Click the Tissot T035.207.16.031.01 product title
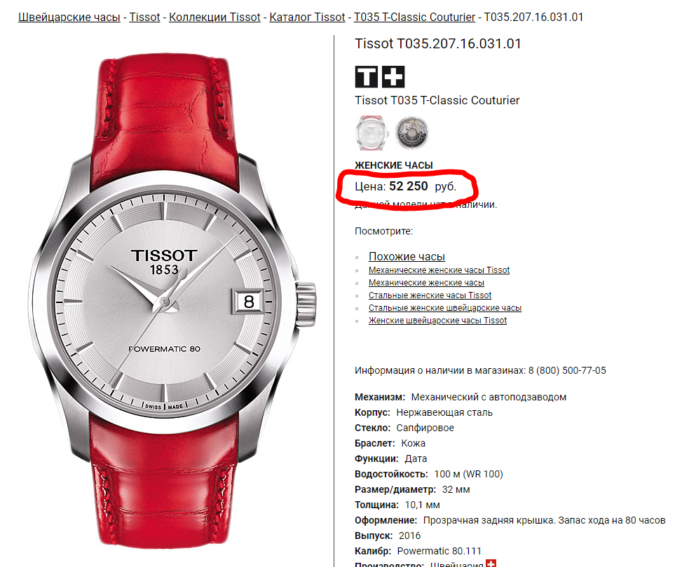 [x=438, y=44]
